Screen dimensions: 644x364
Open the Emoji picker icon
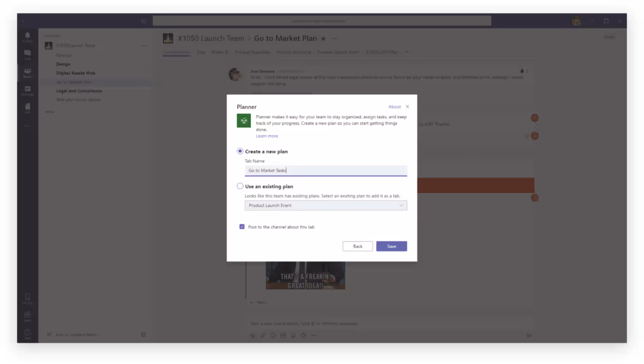pyautogui.click(x=273, y=336)
